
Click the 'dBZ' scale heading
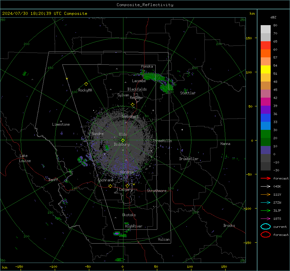pos(273,17)
